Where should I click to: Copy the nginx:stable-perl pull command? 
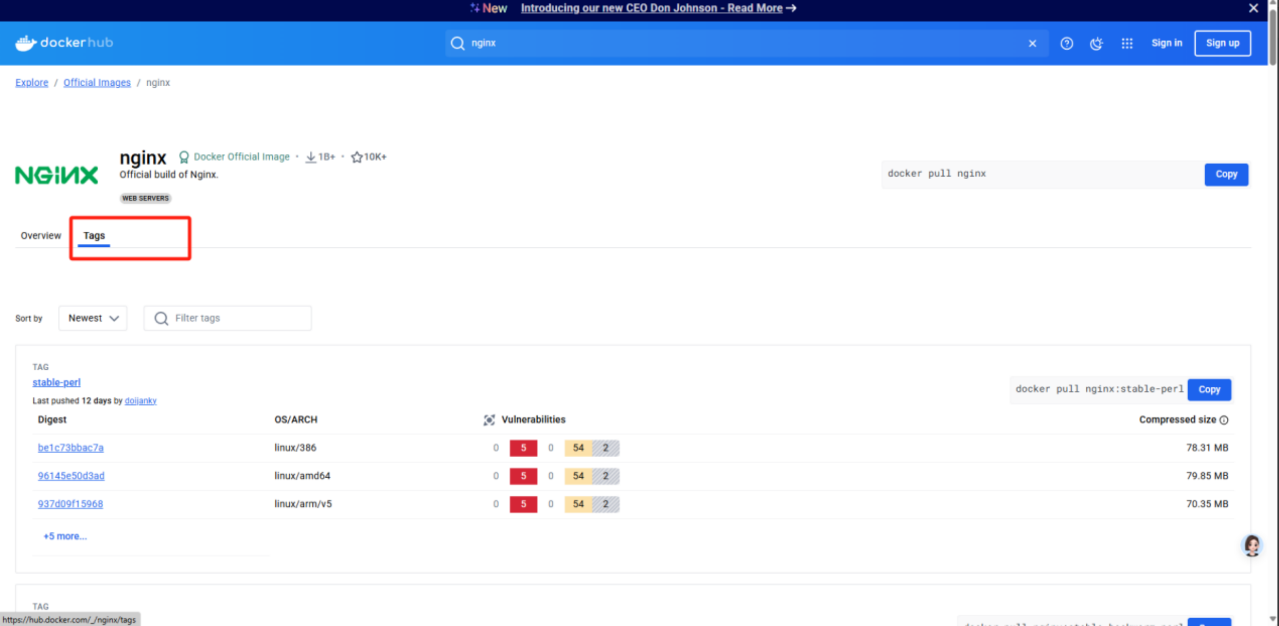pyautogui.click(x=1209, y=389)
